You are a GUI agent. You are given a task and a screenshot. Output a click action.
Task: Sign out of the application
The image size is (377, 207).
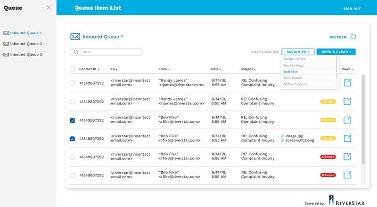pyautogui.click(x=352, y=8)
